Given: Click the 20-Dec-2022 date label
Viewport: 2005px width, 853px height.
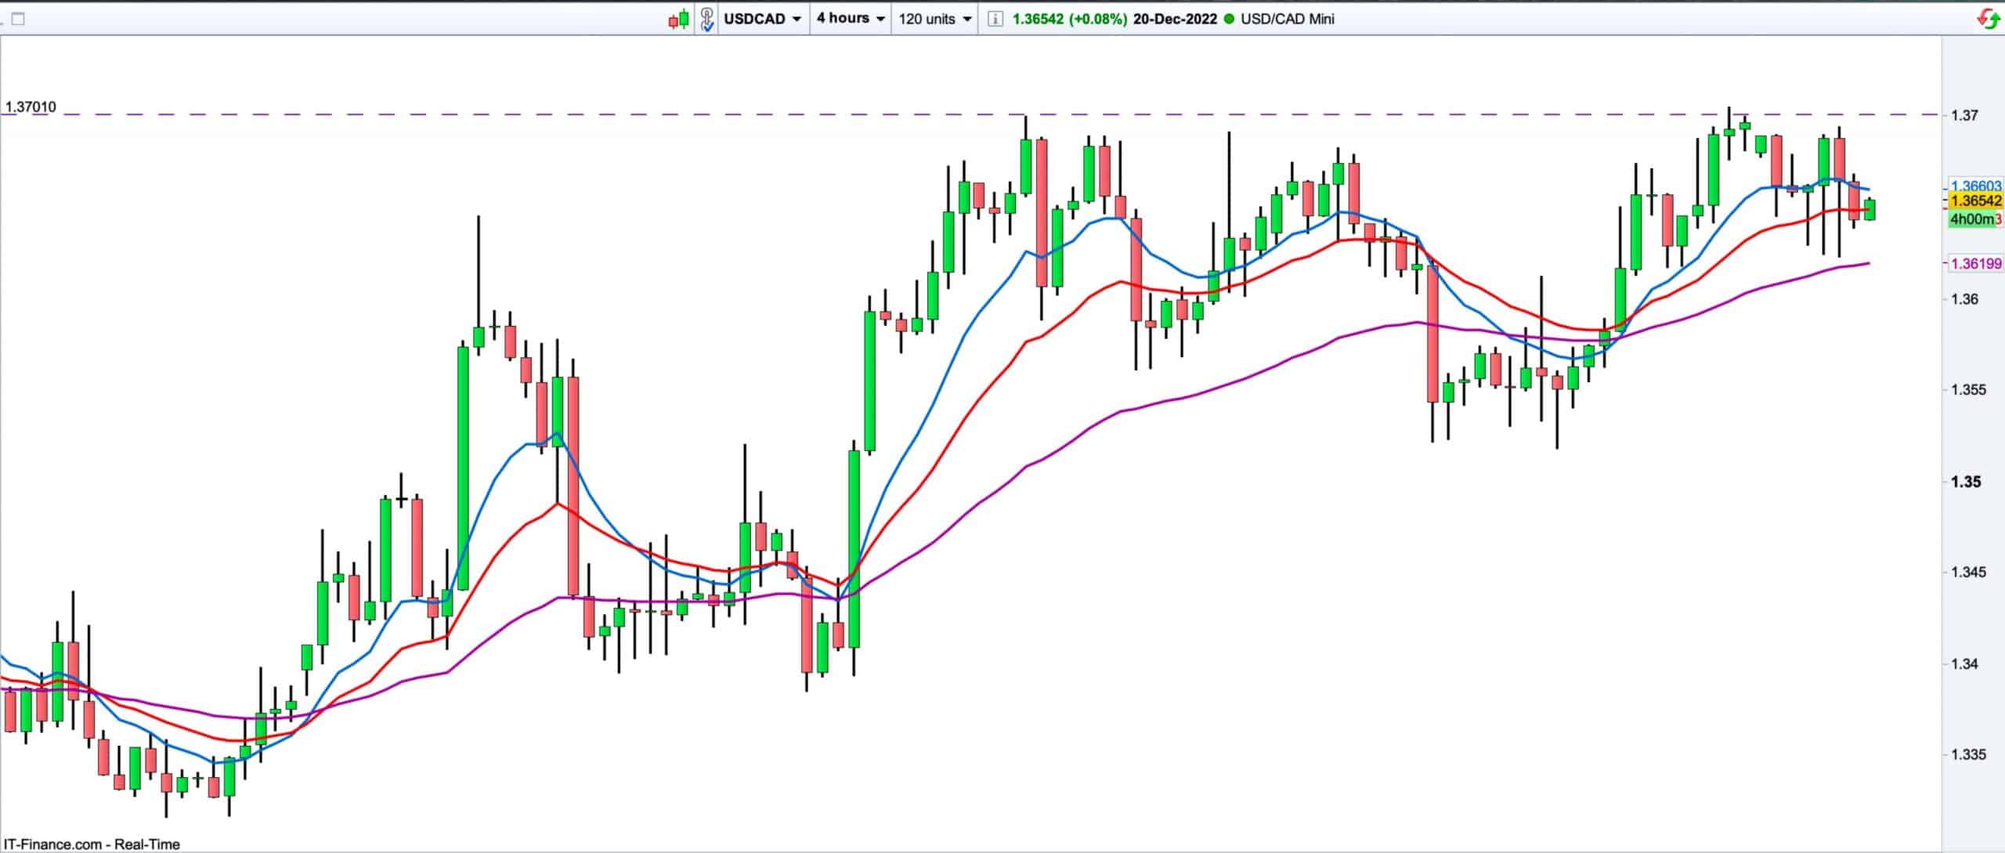Looking at the screenshot, I should tap(1175, 19).
